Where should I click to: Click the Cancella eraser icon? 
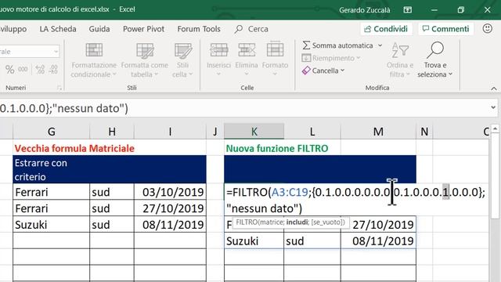click(x=306, y=70)
